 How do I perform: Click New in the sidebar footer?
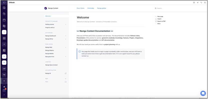[x=47, y=78]
